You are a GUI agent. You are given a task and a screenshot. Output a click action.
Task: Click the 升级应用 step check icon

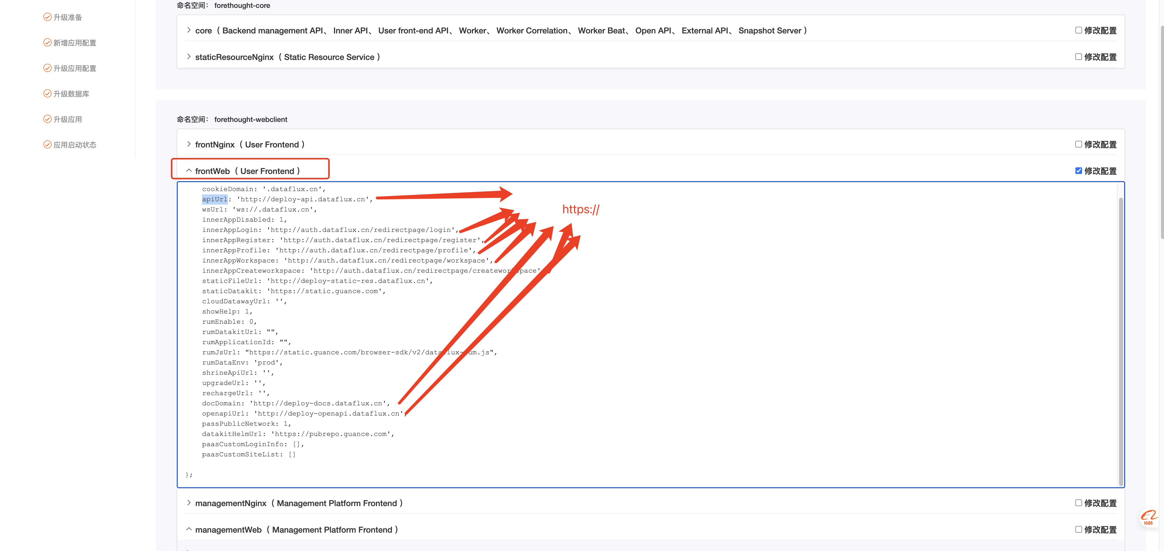47,119
